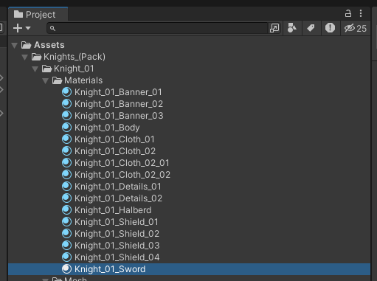The image size is (377, 281).
Task: Select the Knight_01_Cloth_02_02 text
Action: pyautogui.click(x=122, y=175)
